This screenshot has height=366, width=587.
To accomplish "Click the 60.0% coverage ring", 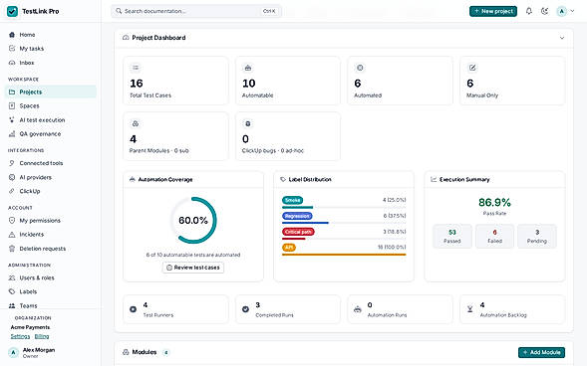I will point(193,221).
